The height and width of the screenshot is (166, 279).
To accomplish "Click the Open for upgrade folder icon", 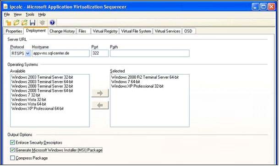I will click(x=25, y=23).
